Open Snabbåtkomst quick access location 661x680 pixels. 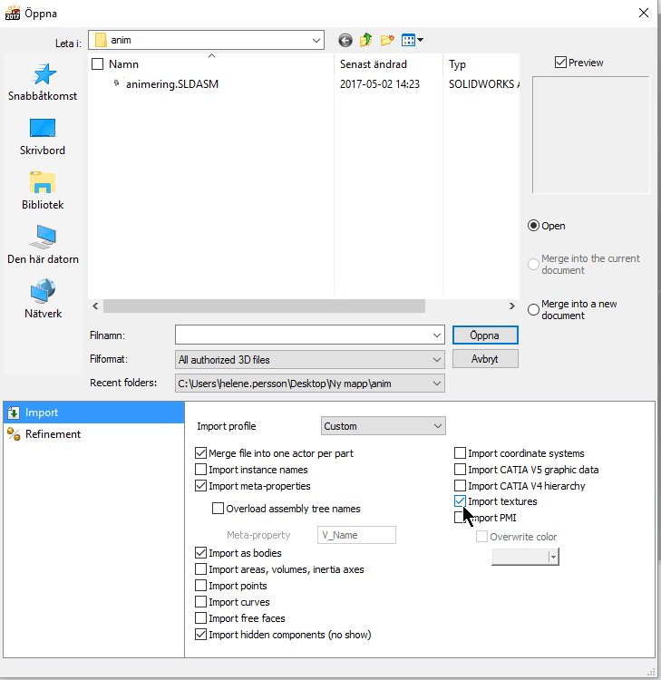coord(43,82)
